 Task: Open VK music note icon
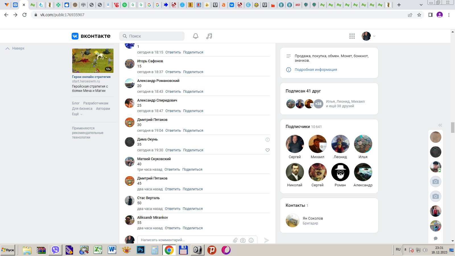click(x=209, y=36)
